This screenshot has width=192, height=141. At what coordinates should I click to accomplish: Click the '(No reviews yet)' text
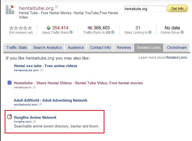tap(21, 32)
